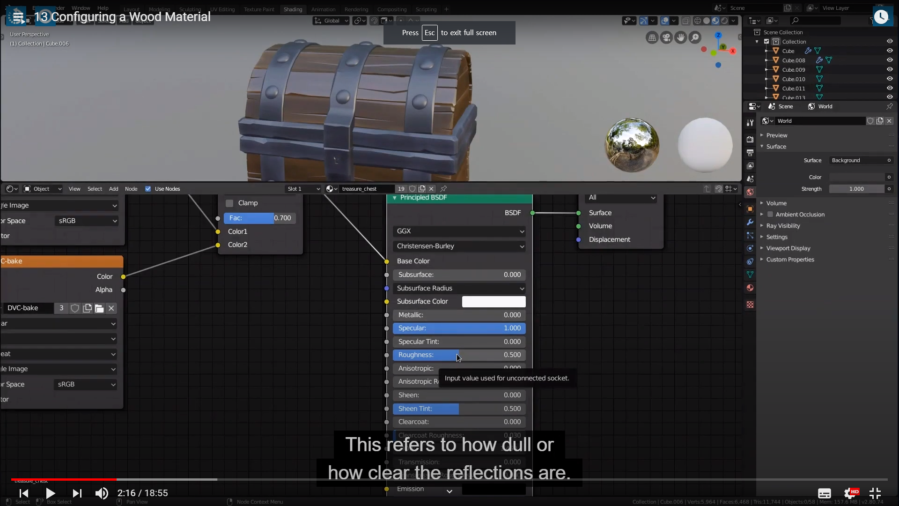
Task: Click the Subsurface Color white swatch
Action: coord(494,302)
